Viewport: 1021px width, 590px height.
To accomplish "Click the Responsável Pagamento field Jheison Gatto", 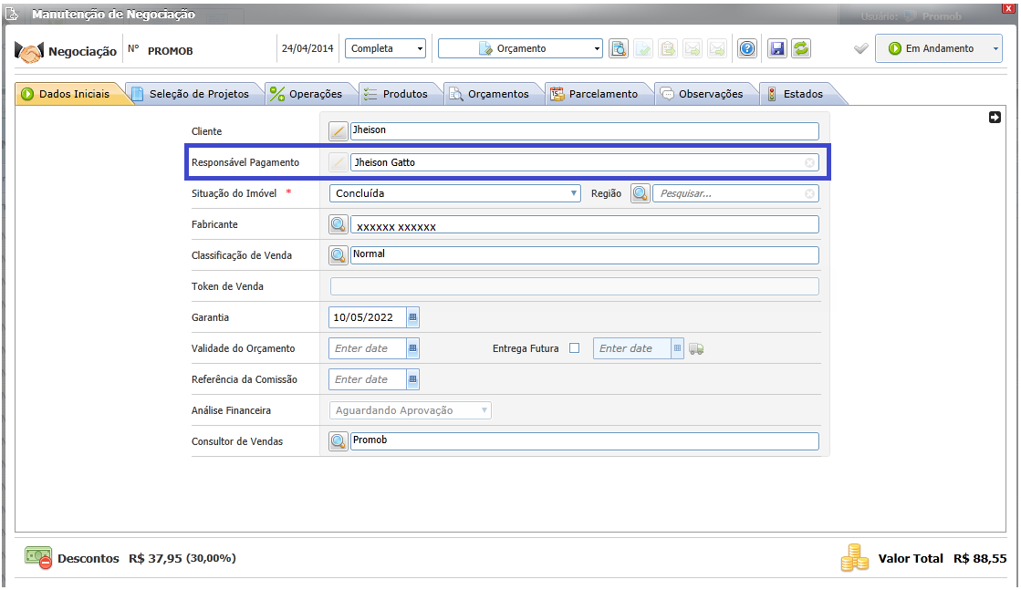I will pyautogui.click(x=584, y=162).
